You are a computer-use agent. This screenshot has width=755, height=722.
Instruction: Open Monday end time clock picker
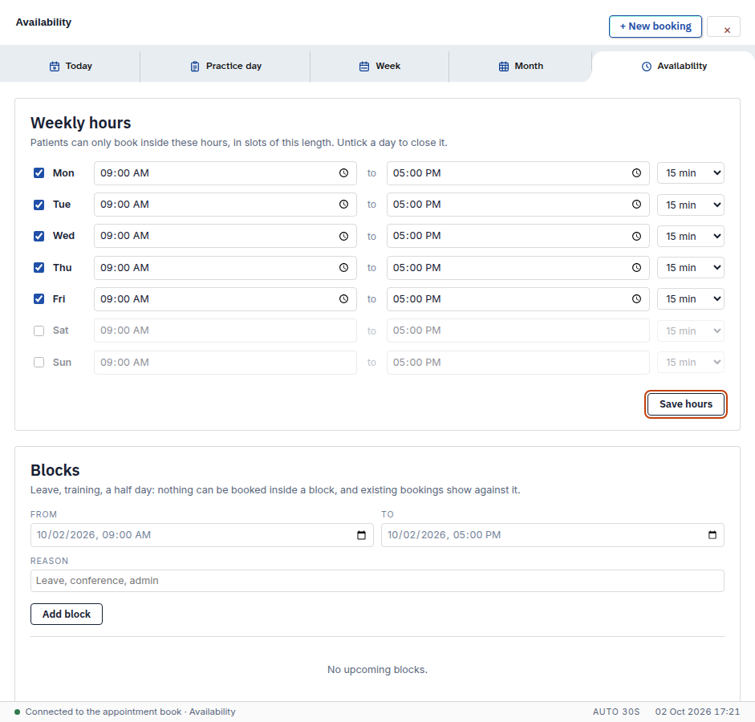(636, 173)
